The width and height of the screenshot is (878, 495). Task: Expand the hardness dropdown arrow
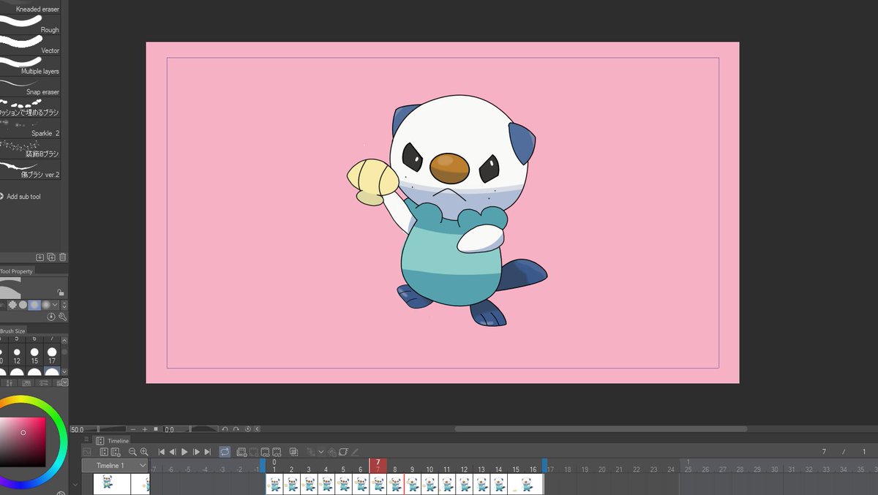(x=55, y=305)
